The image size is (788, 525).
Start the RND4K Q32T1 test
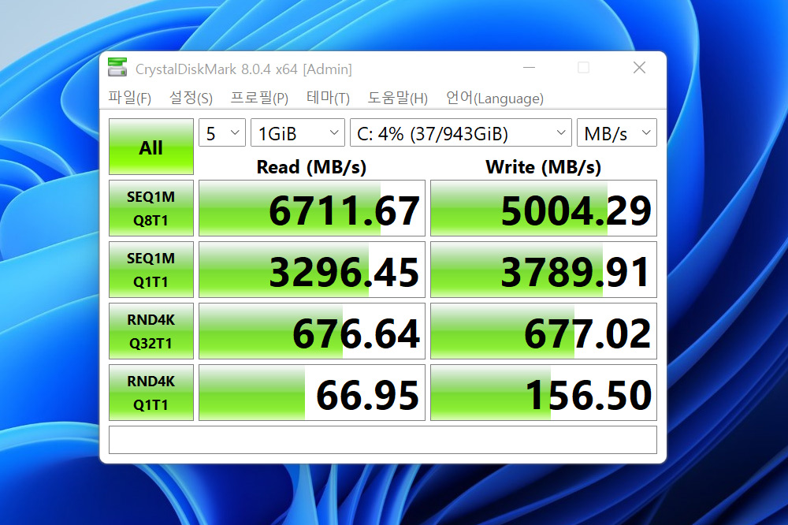click(x=151, y=331)
